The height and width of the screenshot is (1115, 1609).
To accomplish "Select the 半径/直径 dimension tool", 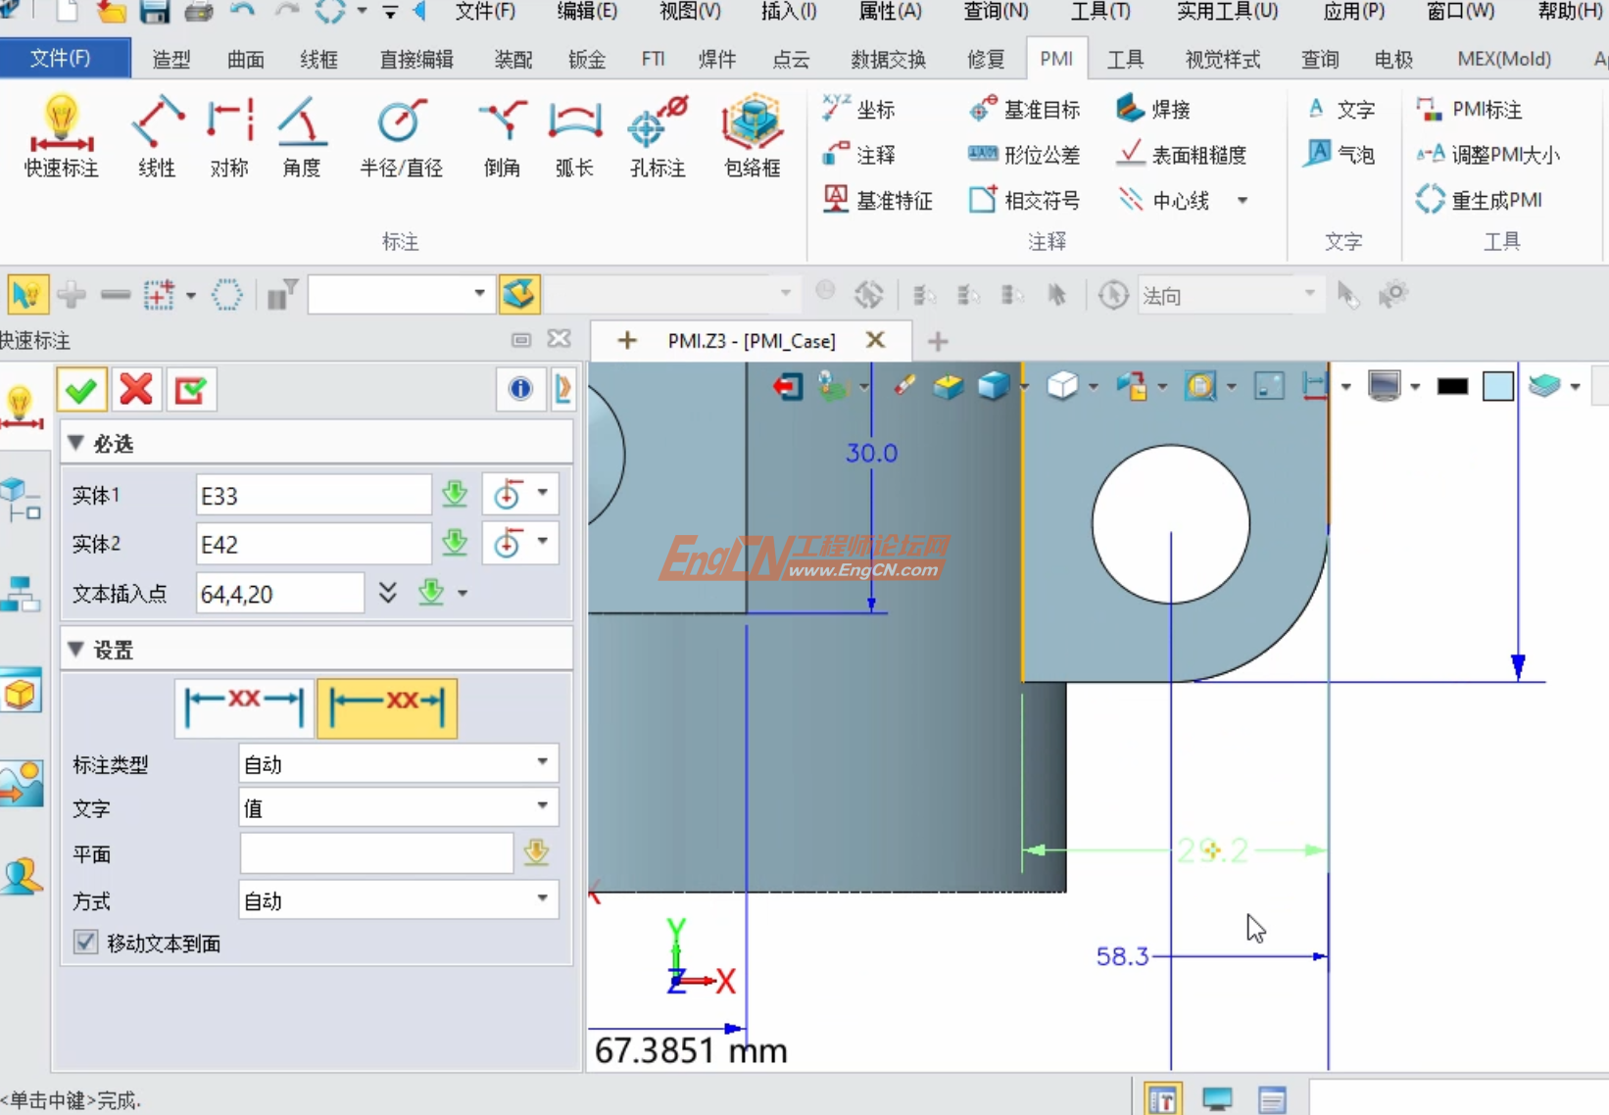I will pos(400,137).
